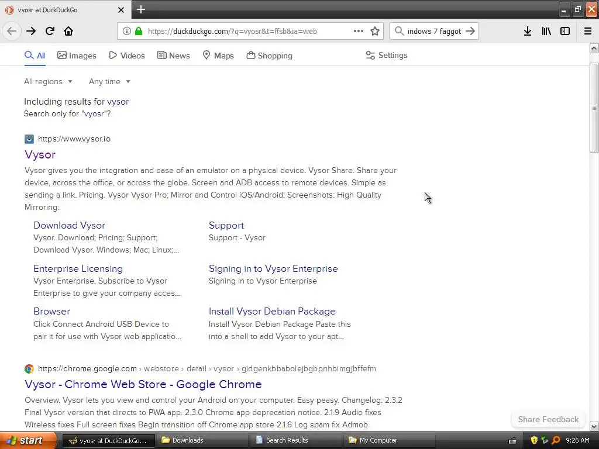
Task: Switch to Maps results
Action: point(218,56)
